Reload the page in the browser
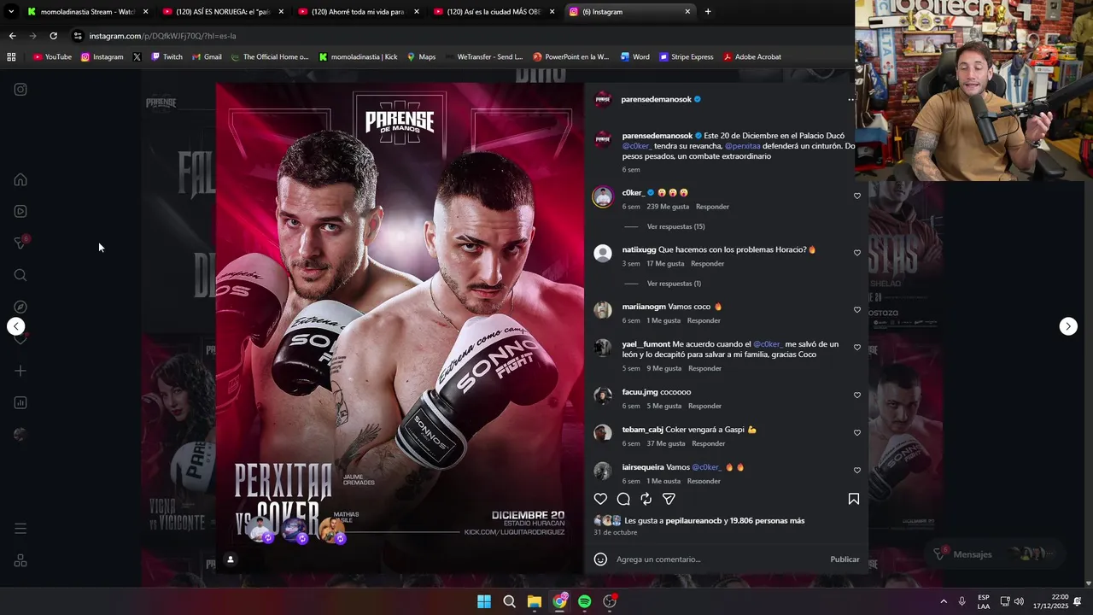This screenshot has width=1093, height=615. click(53, 36)
